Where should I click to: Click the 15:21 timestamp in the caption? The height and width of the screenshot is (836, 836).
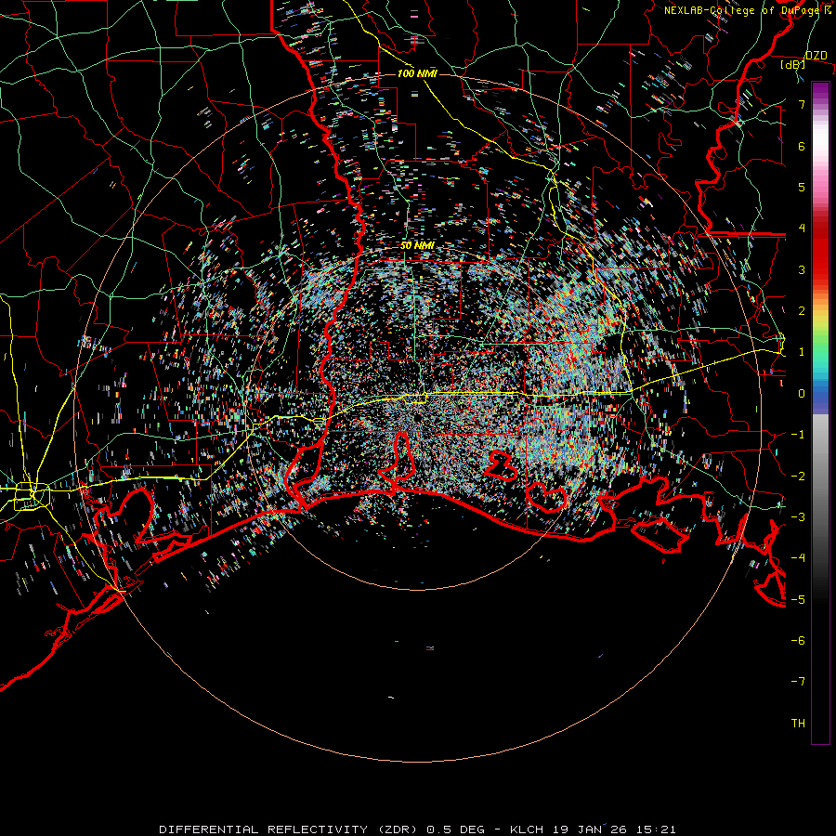[655, 829]
